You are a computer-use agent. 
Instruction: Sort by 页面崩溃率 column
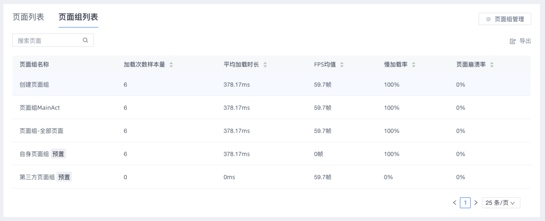point(492,65)
